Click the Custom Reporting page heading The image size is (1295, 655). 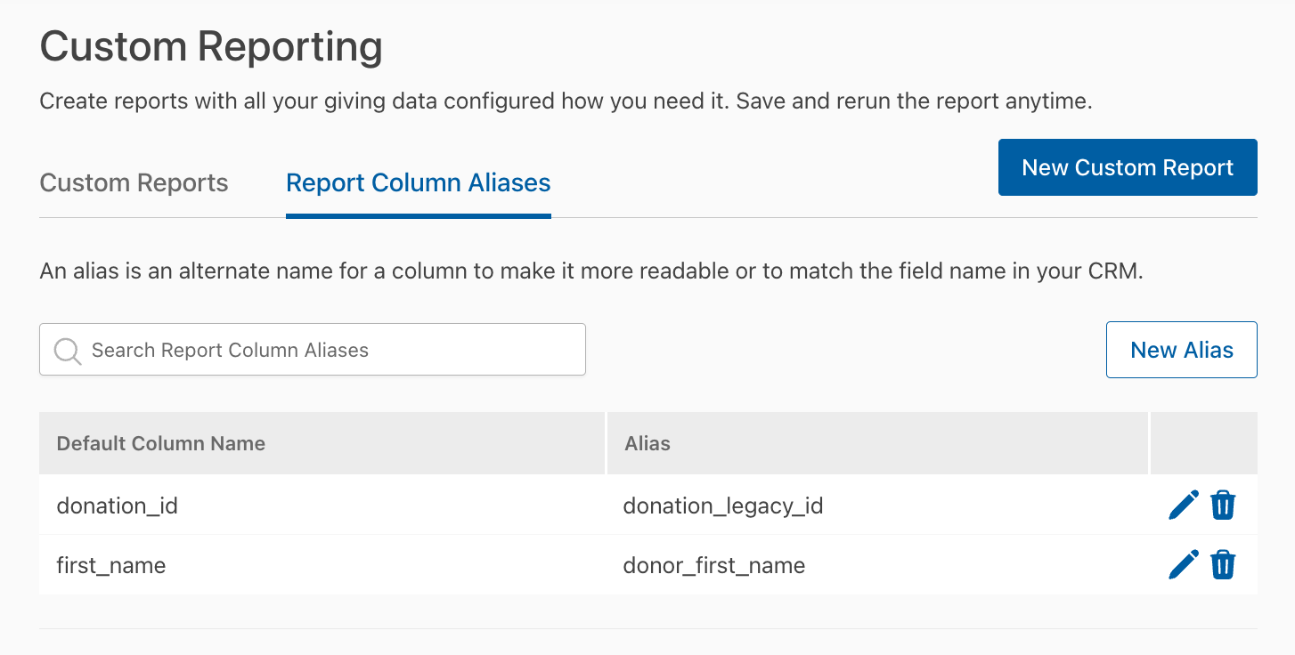211,46
